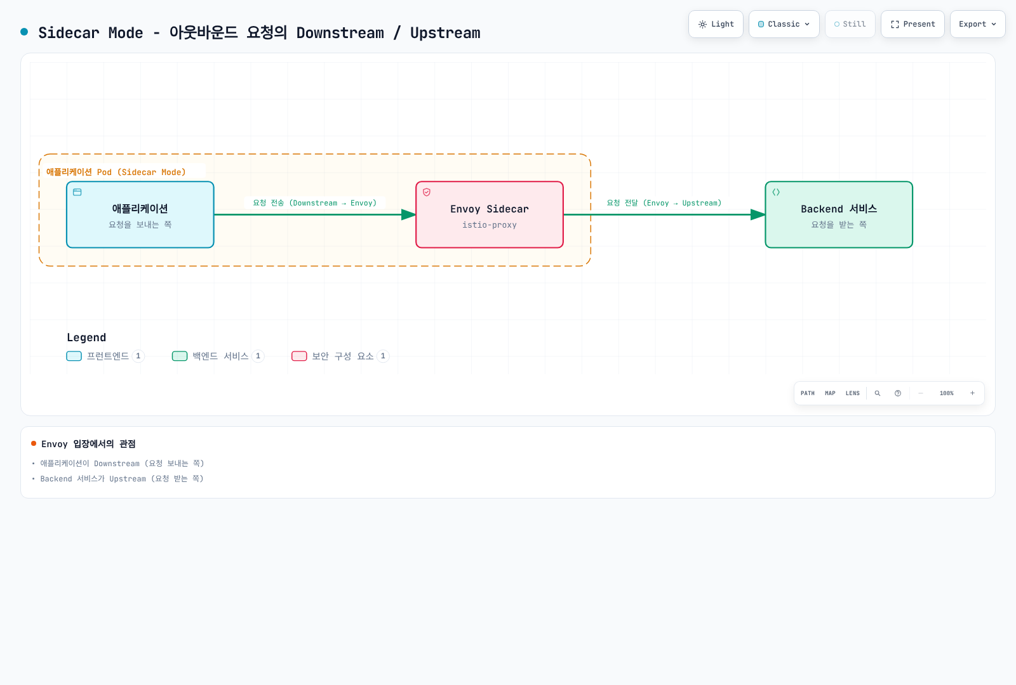Select the Envoy Sidecar node

pos(490,215)
